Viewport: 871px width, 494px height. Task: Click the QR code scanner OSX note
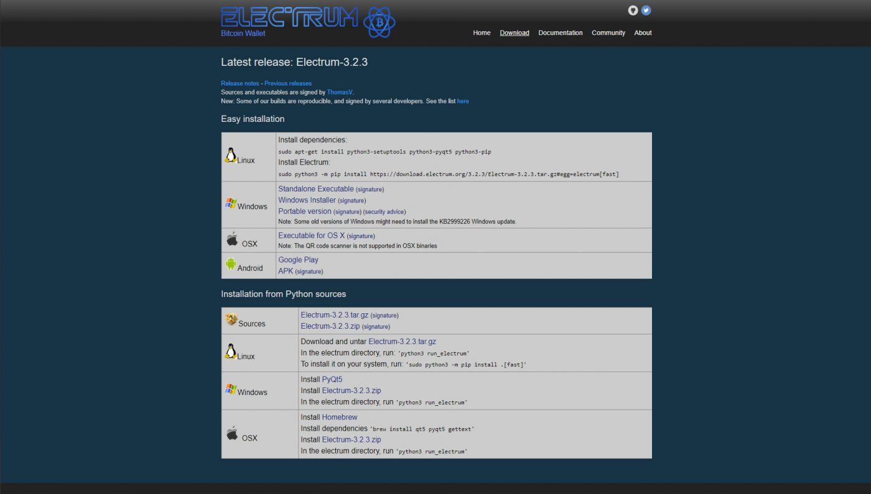358,246
